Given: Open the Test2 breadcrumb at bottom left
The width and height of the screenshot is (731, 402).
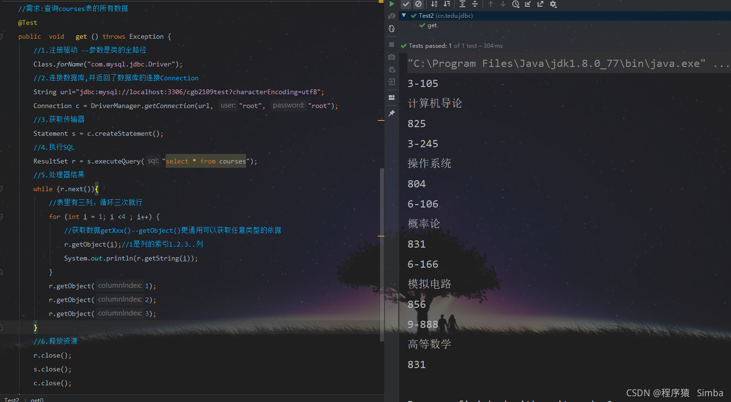Looking at the screenshot, I should (x=11, y=399).
